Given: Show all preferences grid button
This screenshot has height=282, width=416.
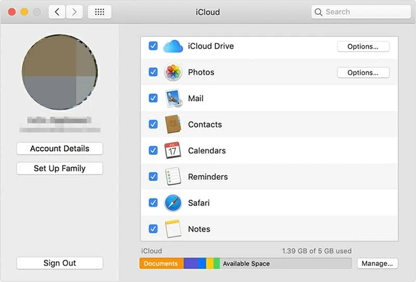Looking at the screenshot, I should [x=99, y=12].
